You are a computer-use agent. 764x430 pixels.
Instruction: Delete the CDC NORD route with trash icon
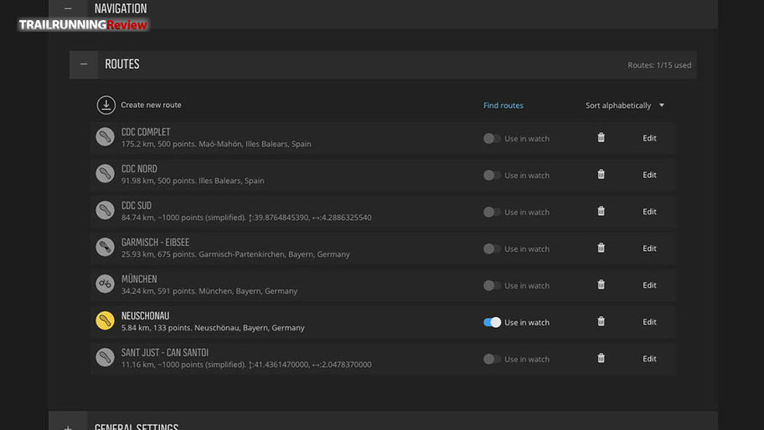(x=601, y=174)
